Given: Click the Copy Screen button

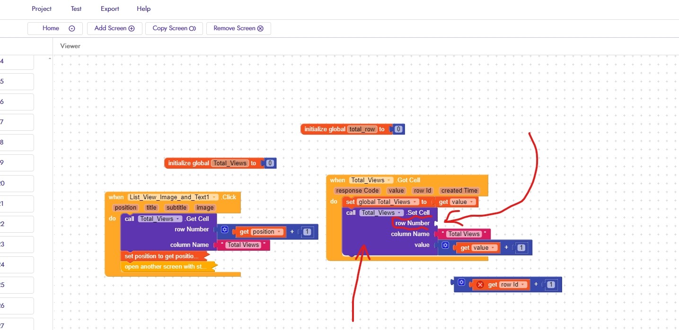Looking at the screenshot, I should coord(174,28).
